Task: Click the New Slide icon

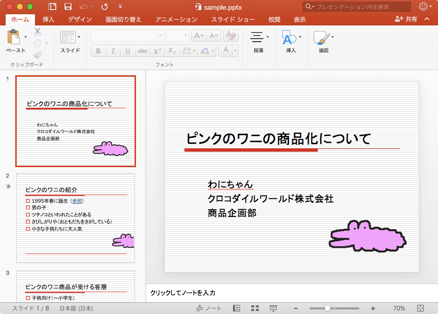Action: click(68, 37)
